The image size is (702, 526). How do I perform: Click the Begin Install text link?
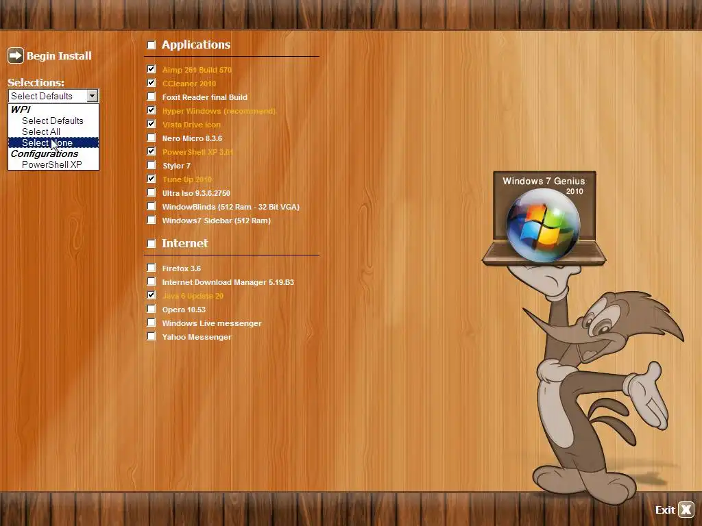59,56
